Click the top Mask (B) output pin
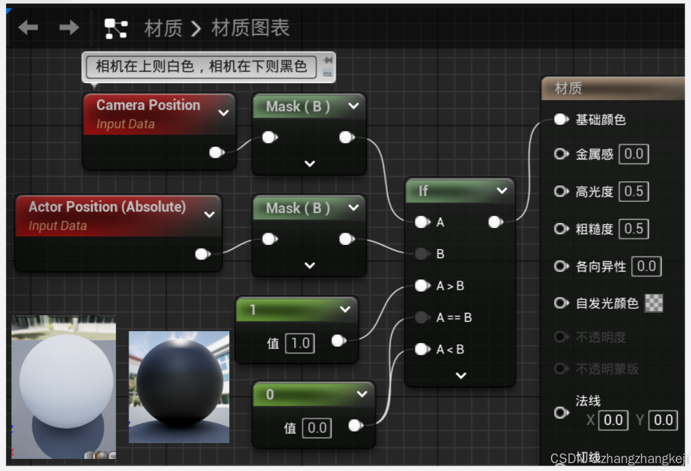691x471 pixels. (347, 138)
